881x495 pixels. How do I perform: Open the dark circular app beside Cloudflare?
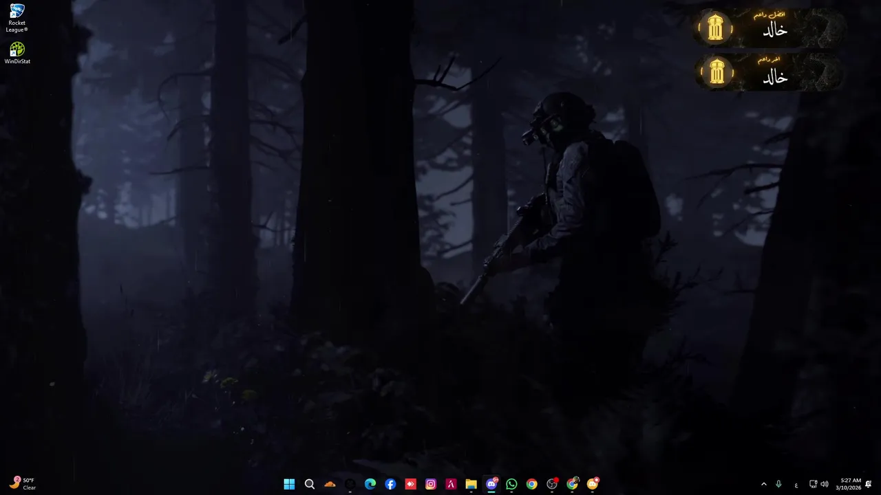click(x=350, y=484)
